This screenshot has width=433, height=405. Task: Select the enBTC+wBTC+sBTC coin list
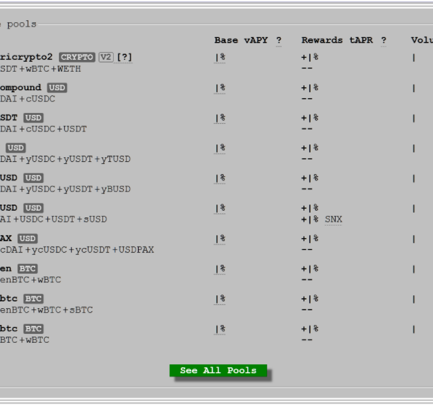click(46, 310)
